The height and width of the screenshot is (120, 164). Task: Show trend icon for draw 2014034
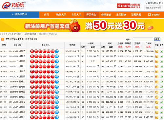coord(161,102)
